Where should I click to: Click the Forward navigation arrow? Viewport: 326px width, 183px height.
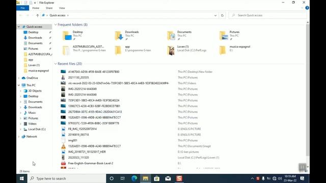coord(27,15)
